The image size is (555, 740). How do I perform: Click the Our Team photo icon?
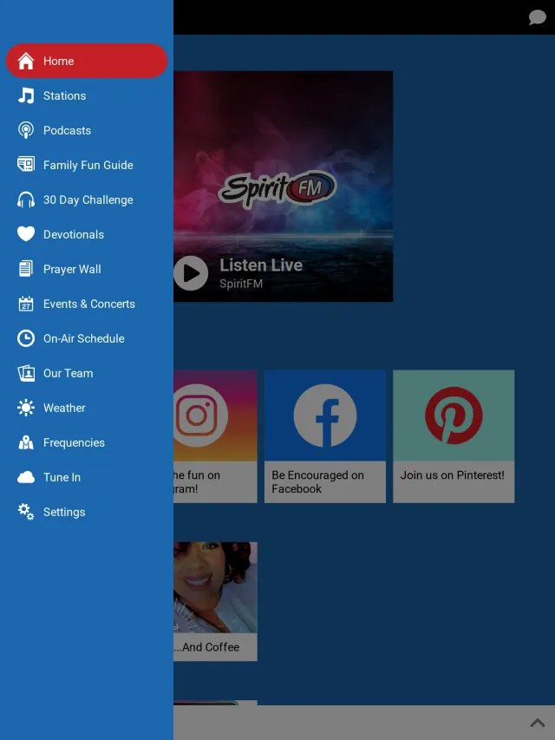pyautogui.click(x=26, y=373)
